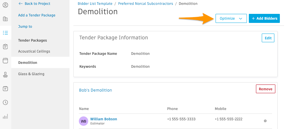Viewport: 286px width, 129px height.
Task: Open the Preferred Norcal Subcontractors breadcrumb
Action: pyautogui.click(x=145, y=4)
